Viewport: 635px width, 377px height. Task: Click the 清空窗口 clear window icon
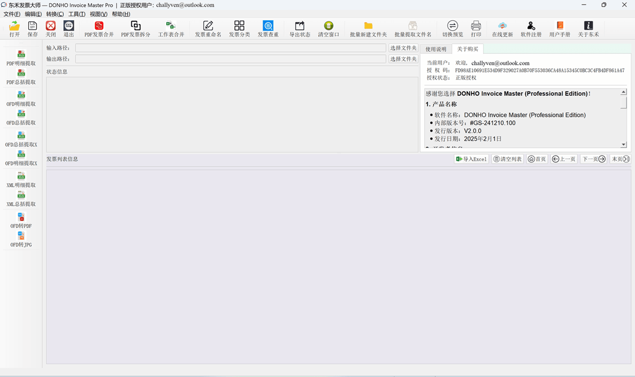328,29
